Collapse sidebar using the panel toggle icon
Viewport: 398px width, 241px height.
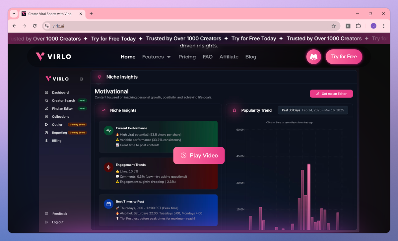tap(82, 79)
